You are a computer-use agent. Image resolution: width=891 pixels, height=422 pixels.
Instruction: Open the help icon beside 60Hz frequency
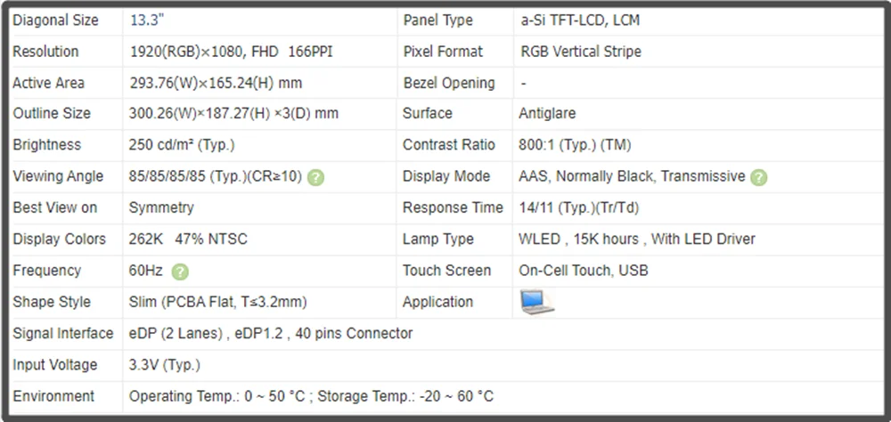pos(180,272)
